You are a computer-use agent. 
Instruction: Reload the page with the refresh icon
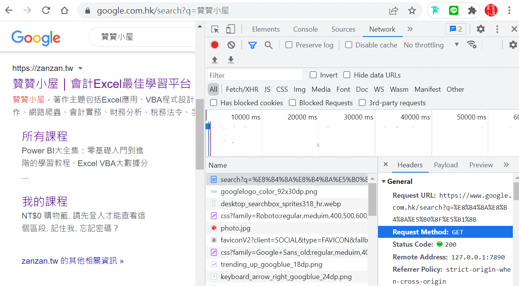point(46,10)
